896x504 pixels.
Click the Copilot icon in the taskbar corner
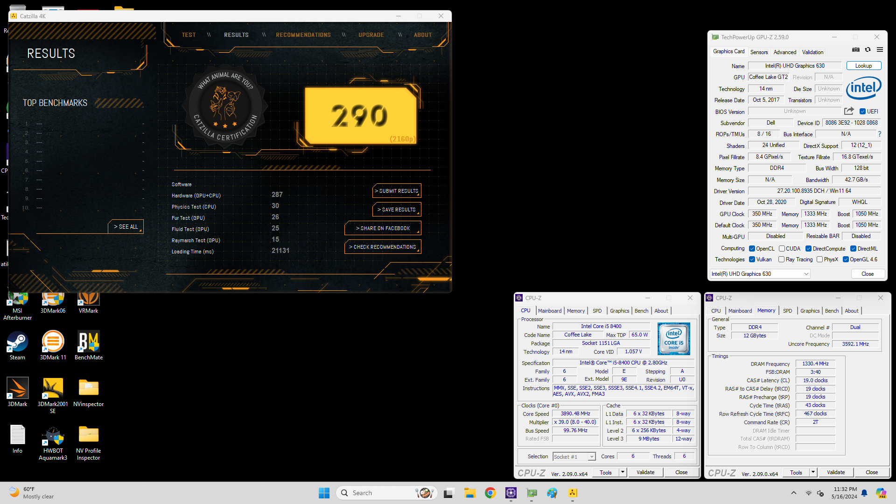[881, 493]
